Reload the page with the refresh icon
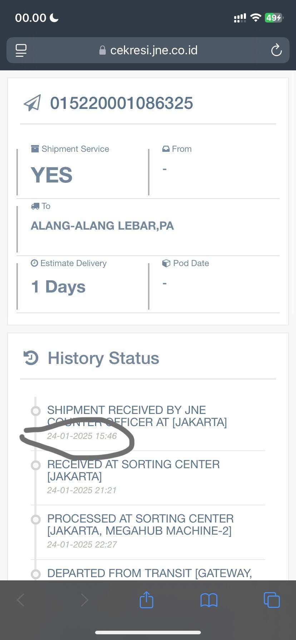Image resolution: width=296 pixels, height=640 pixels. pyautogui.click(x=276, y=50)
